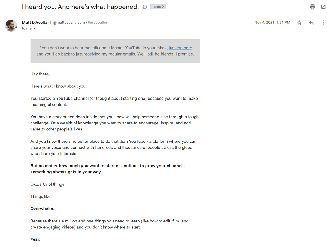Click the subject line "I heard you..."
The width and height of the screenshot is (327, 247).
[80, 7]
